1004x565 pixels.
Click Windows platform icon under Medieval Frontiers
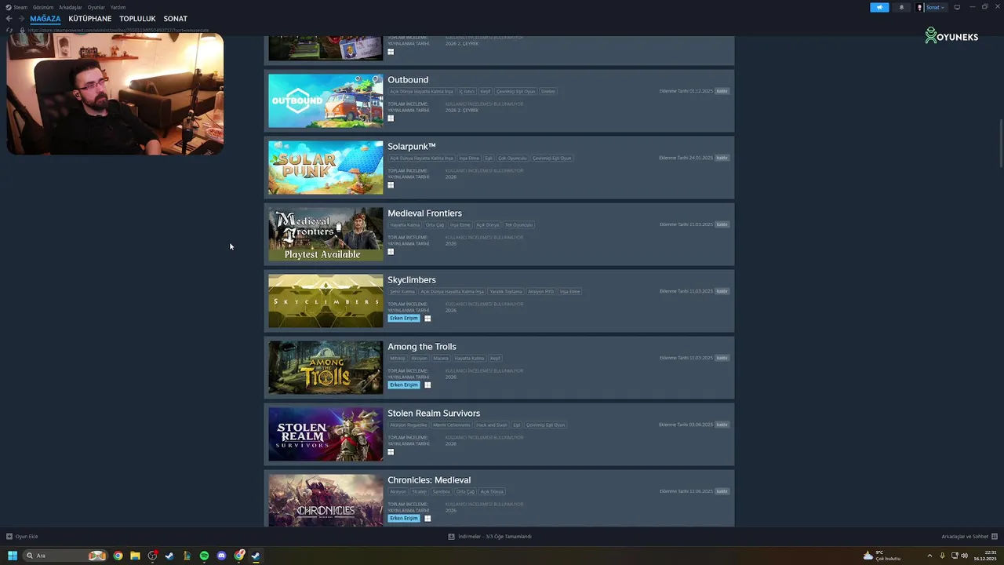pyautogui.click(x=391, y=252)
